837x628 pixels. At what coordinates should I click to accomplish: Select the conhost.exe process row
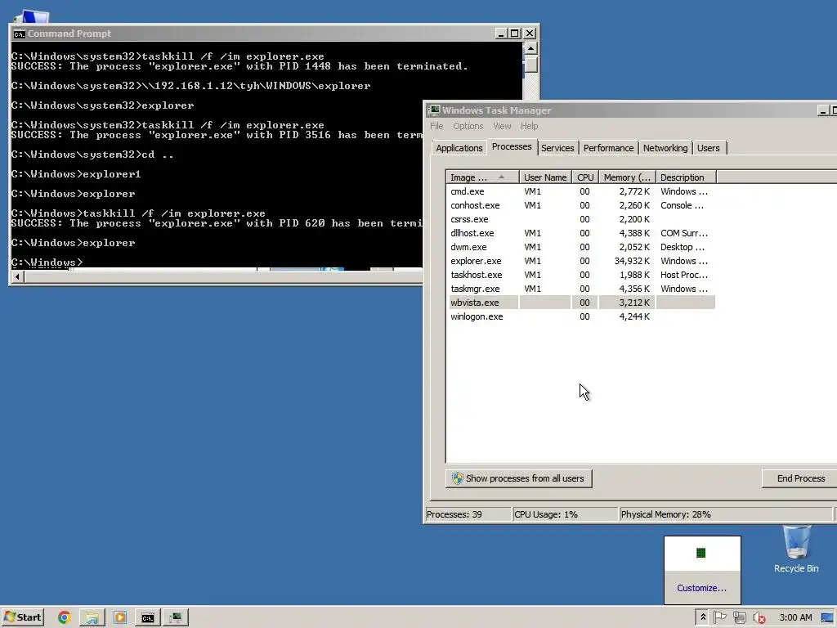click(582, 205)
